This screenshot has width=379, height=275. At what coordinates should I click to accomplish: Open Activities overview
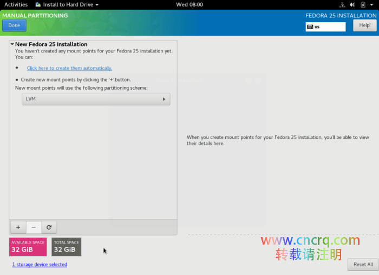(16, 4)
